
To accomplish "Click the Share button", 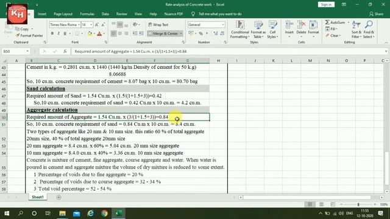I will point(376,14).
